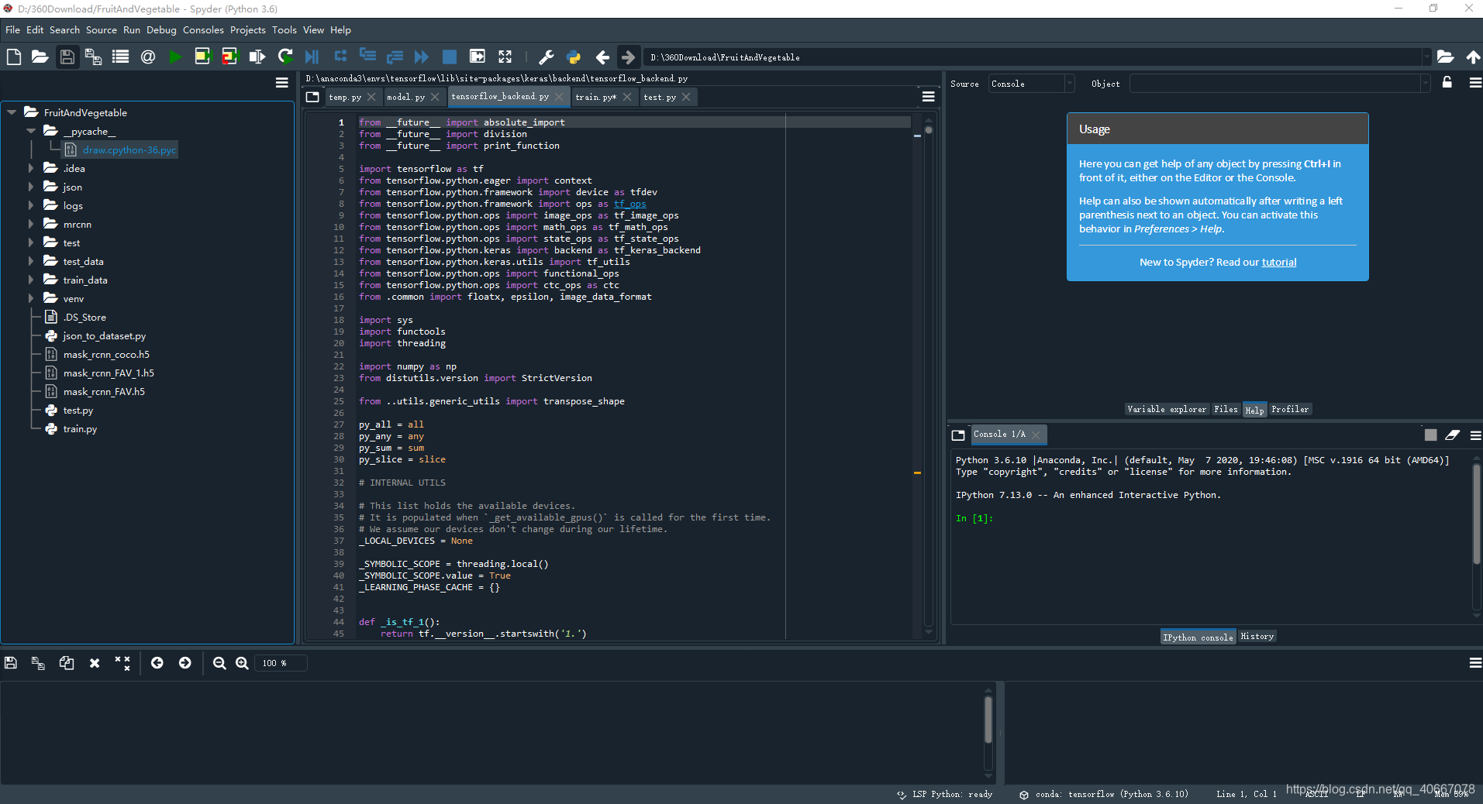
Task: Save all files from the top toolbar
Action: 93,57
